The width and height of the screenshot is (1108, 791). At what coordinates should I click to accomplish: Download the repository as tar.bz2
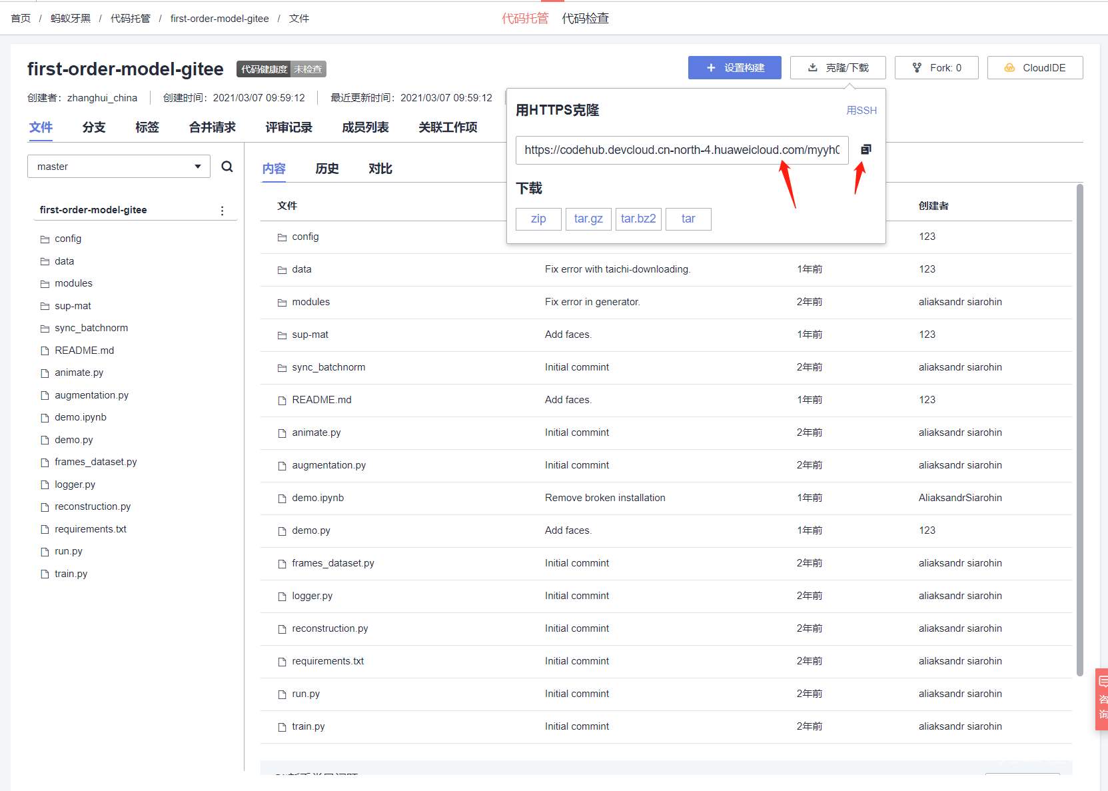pyautogui.click(x=638, y=219)
